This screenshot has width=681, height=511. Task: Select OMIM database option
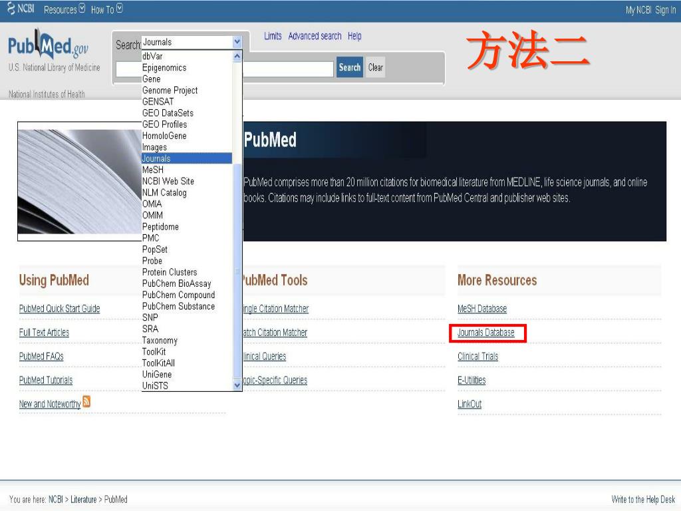coord(187,215)
